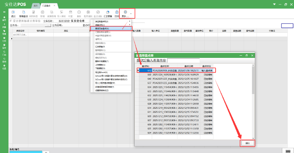Select stocktake row number 604
The width and height of the screenshot is (294, 153).
pyautogui.click(x=176, y=133)
